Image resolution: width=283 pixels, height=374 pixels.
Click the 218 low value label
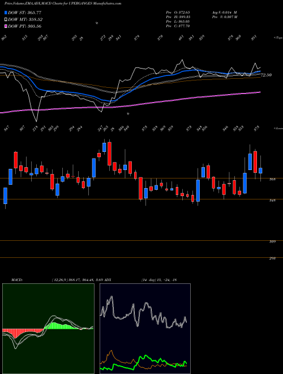click(35, 129)
